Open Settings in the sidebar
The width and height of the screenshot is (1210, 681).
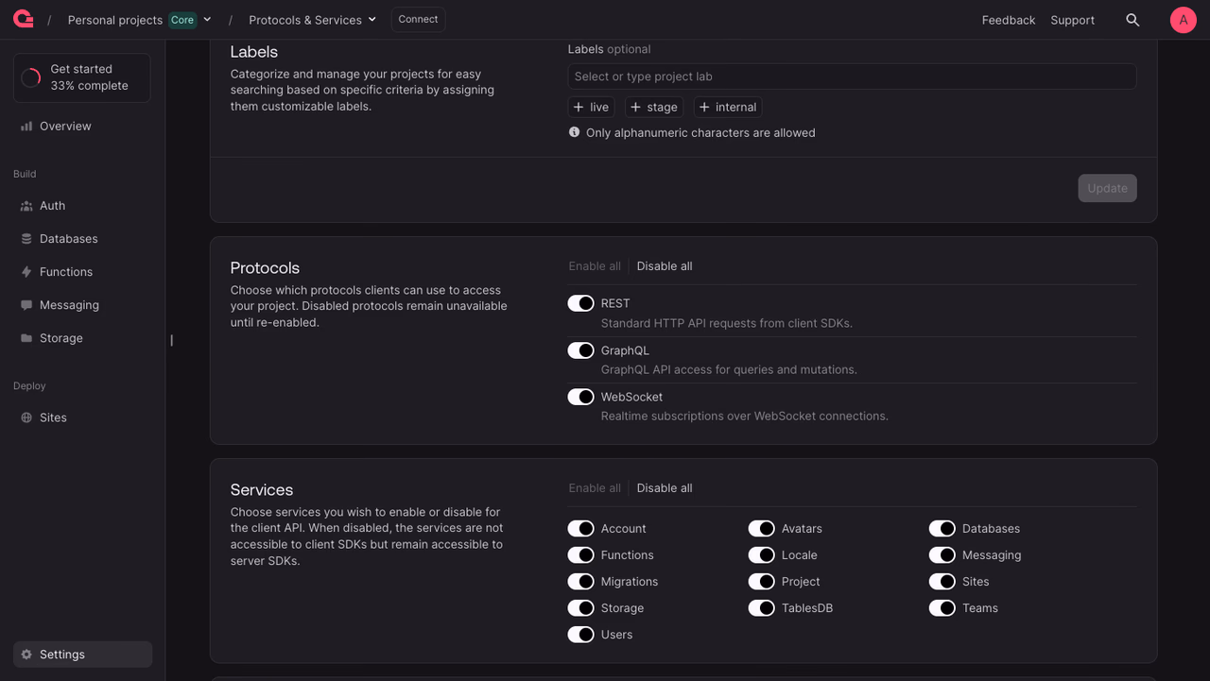(82, 655)
